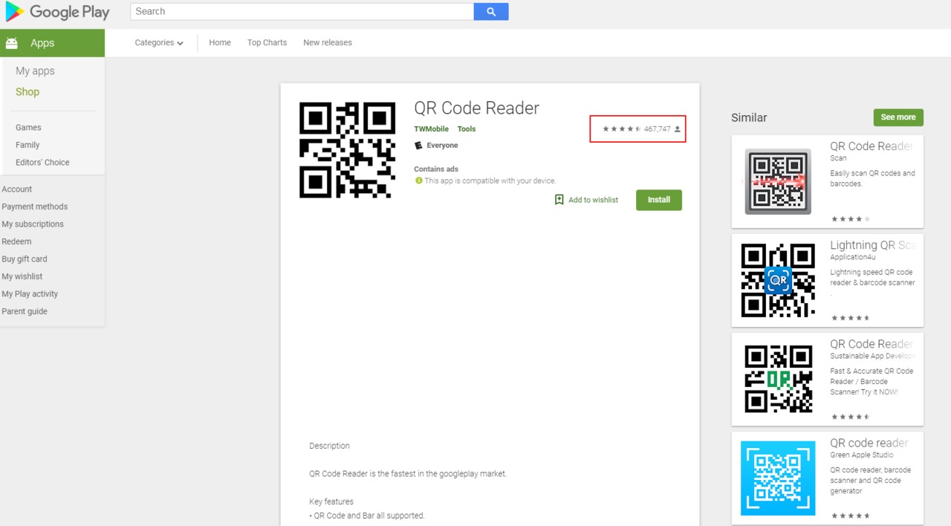Click the star rating on Lightning QR Scanner card
The width and height of the screenshot is (951, 526).
click(x=851, y=318)
